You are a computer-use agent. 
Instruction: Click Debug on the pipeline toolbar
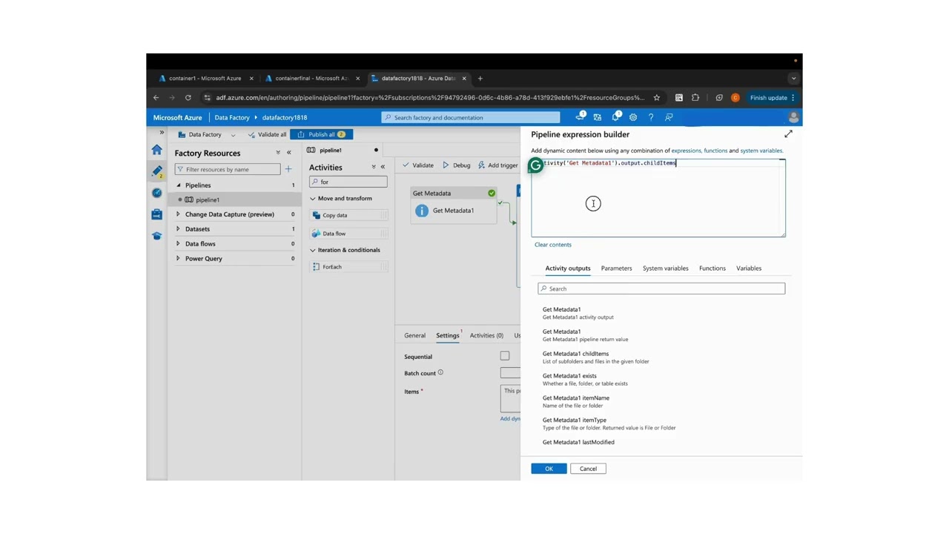(457, 165)
